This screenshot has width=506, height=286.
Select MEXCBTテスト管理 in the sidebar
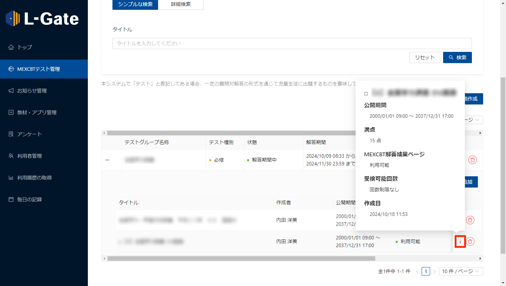click(x=44, y=69)
